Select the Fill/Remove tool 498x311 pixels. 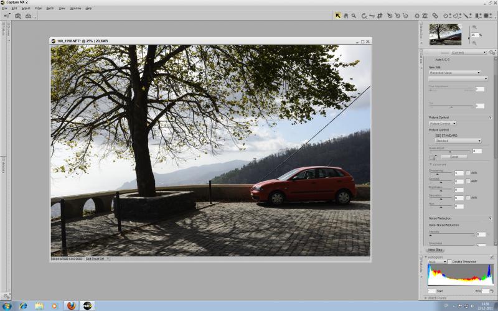click(x=487, y=16)
